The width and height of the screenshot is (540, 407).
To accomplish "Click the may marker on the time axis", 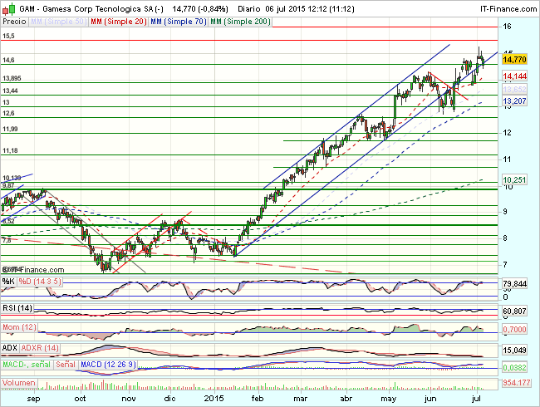I will pos(389,399).
